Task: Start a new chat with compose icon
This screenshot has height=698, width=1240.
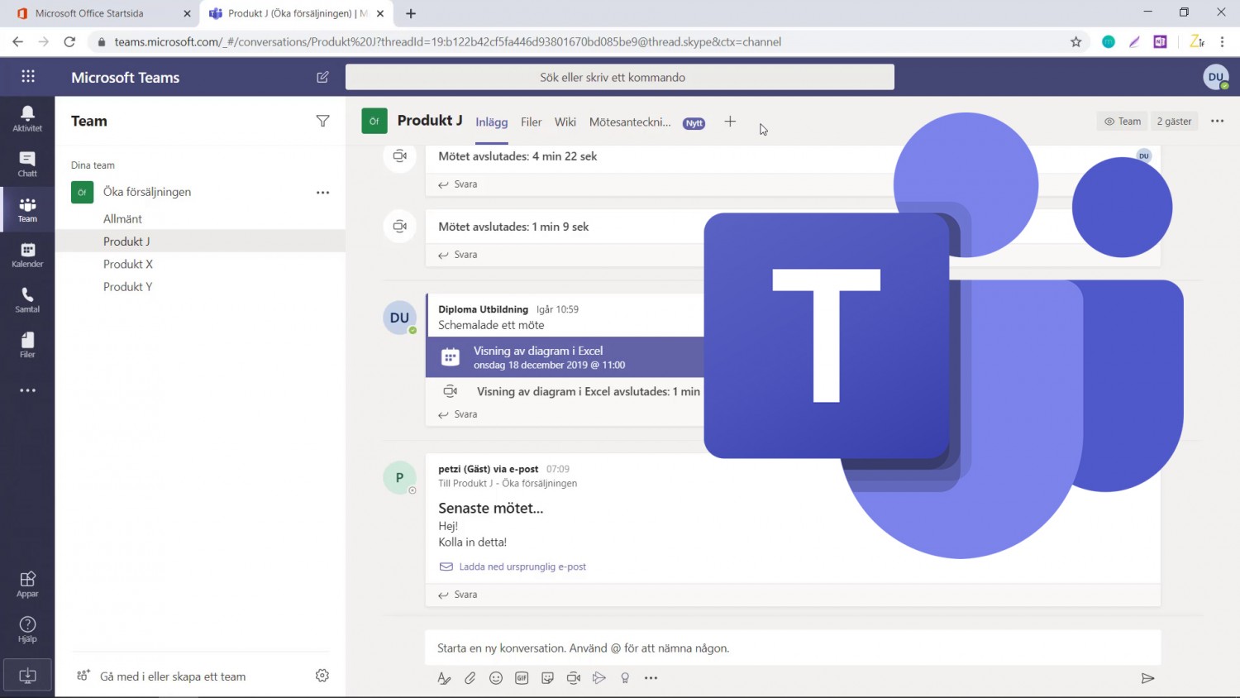Action: [322, 77]
